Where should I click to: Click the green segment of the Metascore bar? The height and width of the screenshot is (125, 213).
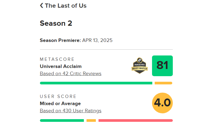click(x=96, y=83)
